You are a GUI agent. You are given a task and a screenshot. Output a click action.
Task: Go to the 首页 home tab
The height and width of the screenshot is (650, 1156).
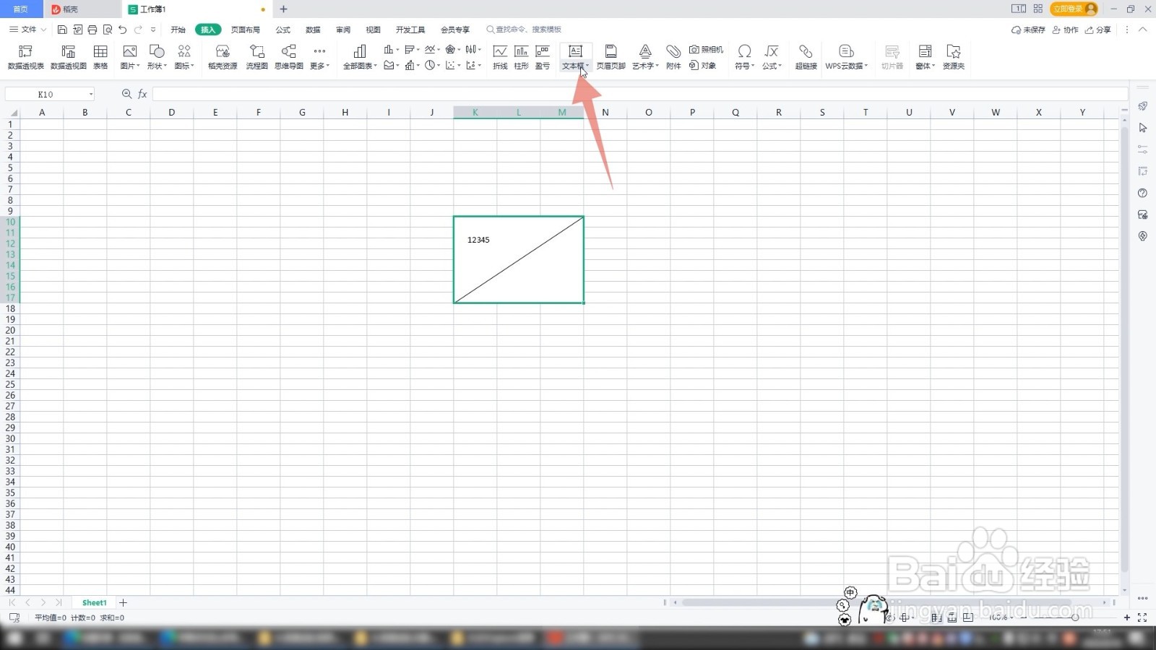click(x=21, y=9)
